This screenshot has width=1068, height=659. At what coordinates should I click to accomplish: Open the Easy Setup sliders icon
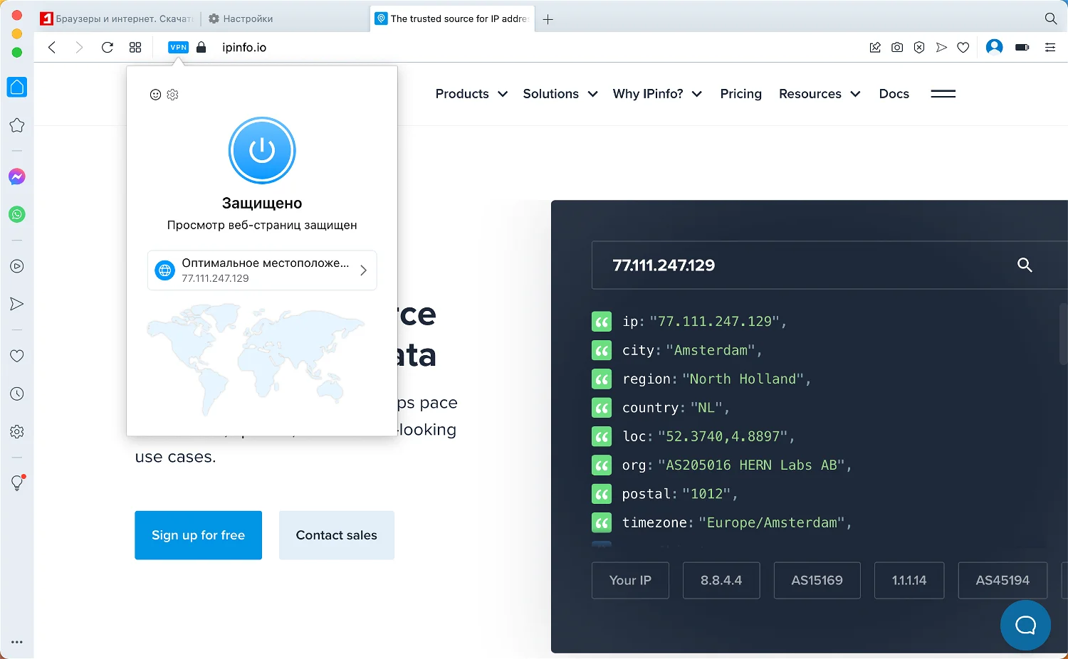(x=1050, y=48)
